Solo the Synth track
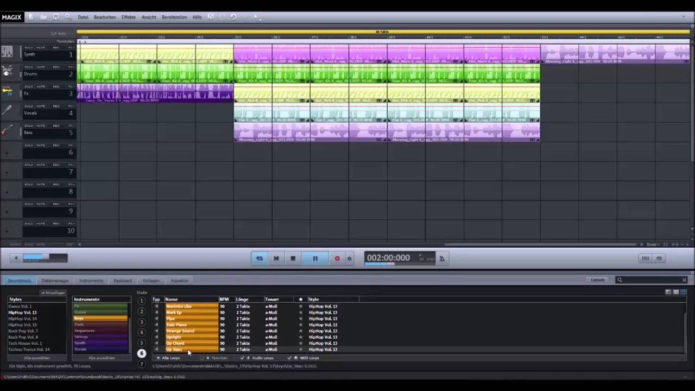This screenshot has height=391, width=695. tap(28, 48)
